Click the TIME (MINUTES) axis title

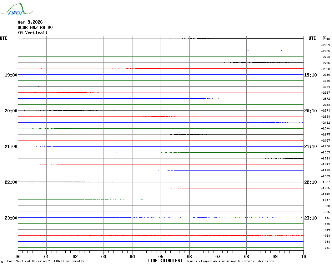point(165,261)
